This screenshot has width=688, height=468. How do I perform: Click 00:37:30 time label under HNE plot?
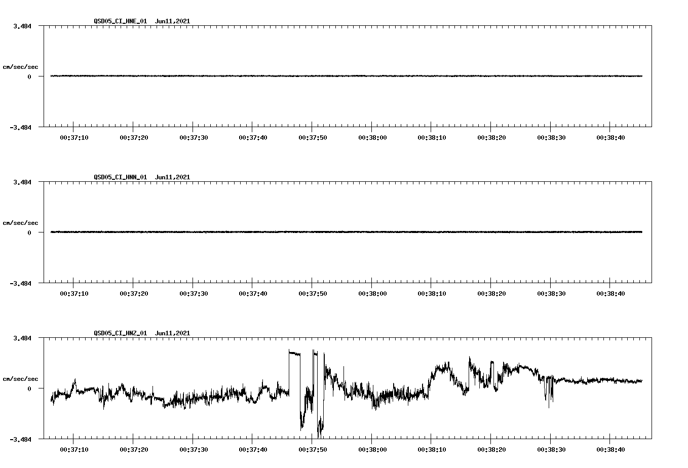(x=194, y=138)
